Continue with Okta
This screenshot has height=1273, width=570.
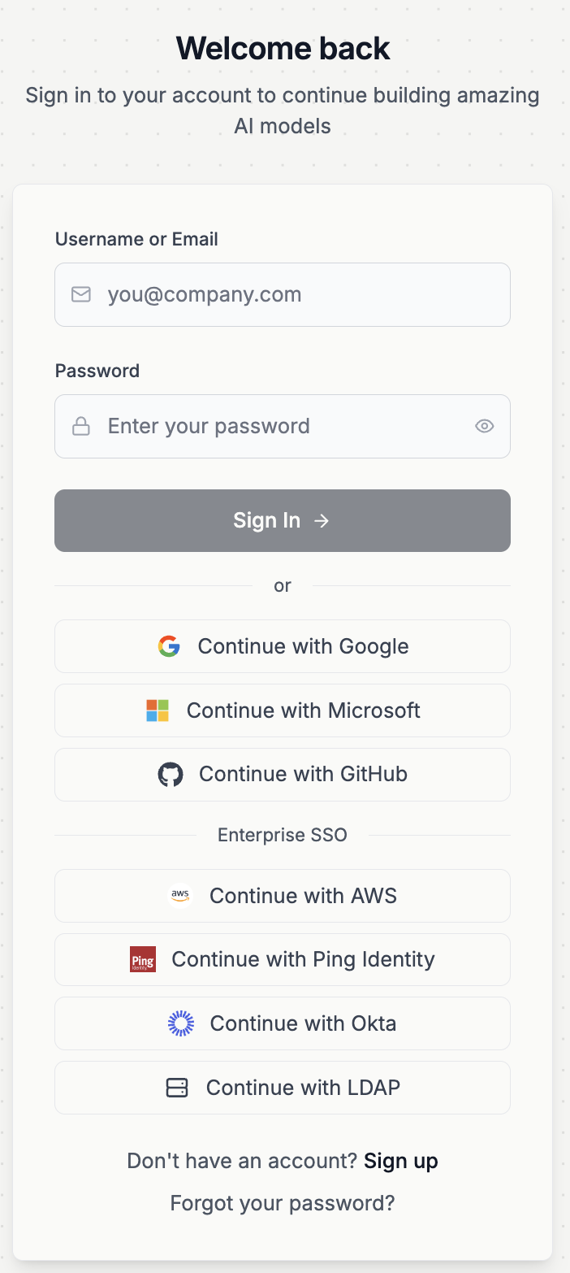(283, 1023)
